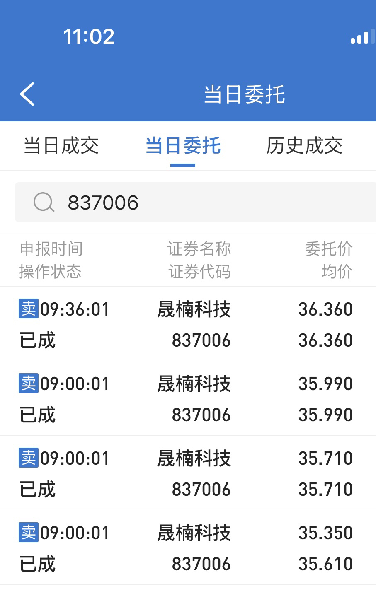Tap the 操作状态 column header
Image resolution: width=376 pixels, height=591 pixels.
(x=51, y=272)
